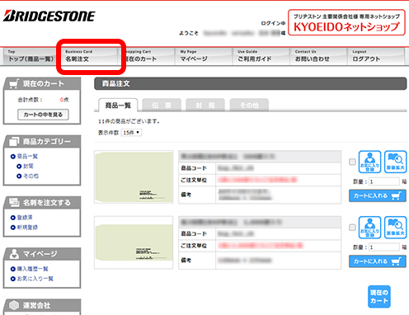Click second product カートに入れる button
Image resolution: width=409 pixels, height=315 pixels.
click(378, 261)
